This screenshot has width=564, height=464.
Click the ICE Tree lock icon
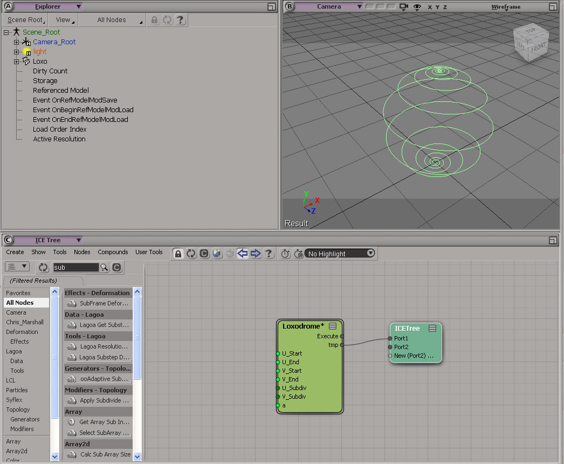[178, 254]
